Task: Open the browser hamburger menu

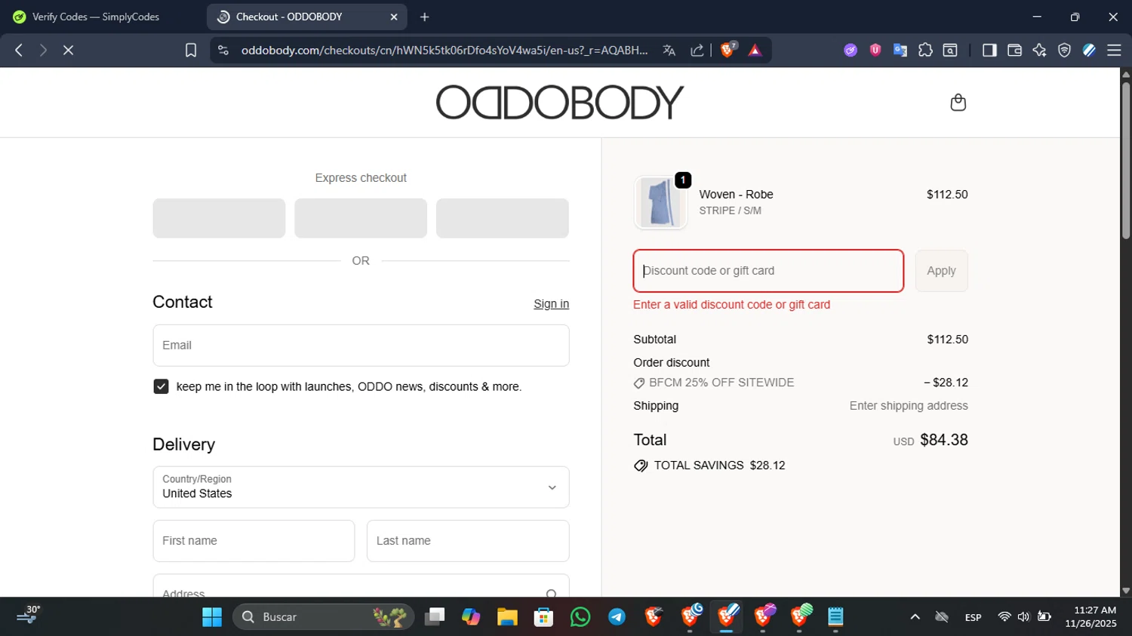Action: (1114, 50)
